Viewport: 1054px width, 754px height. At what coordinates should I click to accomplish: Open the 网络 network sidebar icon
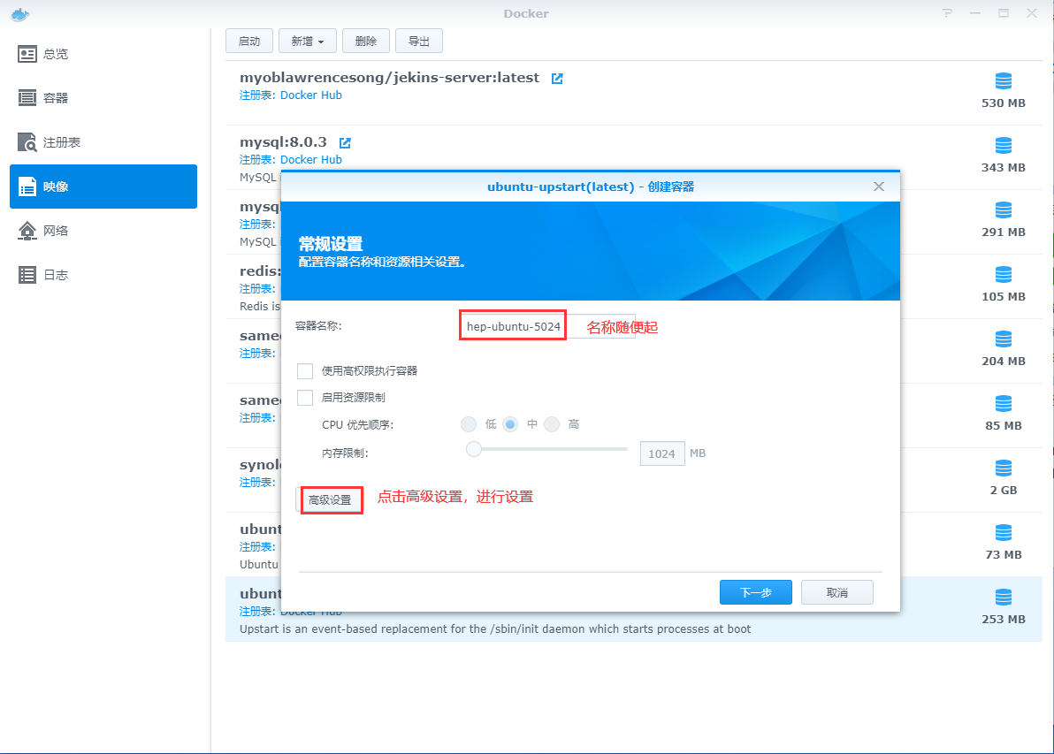[x=27, y=231]
